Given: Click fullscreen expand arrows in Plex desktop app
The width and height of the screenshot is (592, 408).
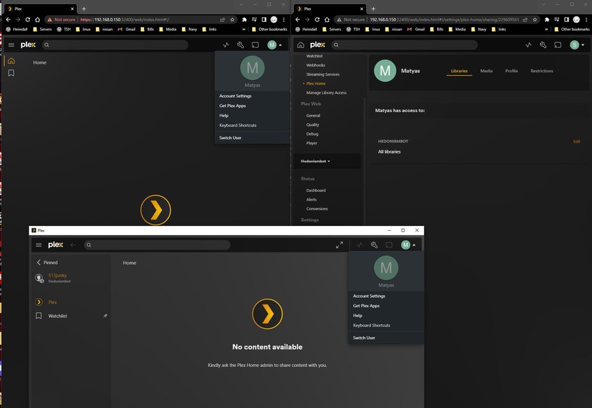Looking at the screenshot, I should (x=339, y=245).
